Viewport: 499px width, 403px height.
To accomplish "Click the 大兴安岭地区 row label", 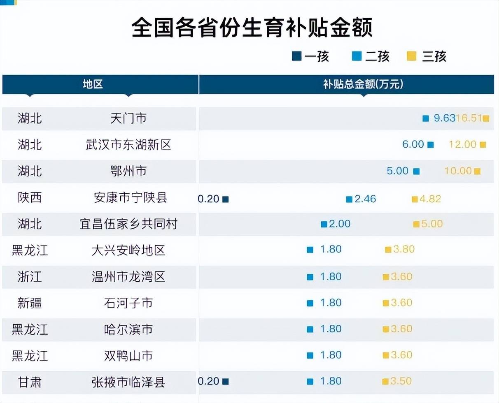I will (x=128, y=250).
